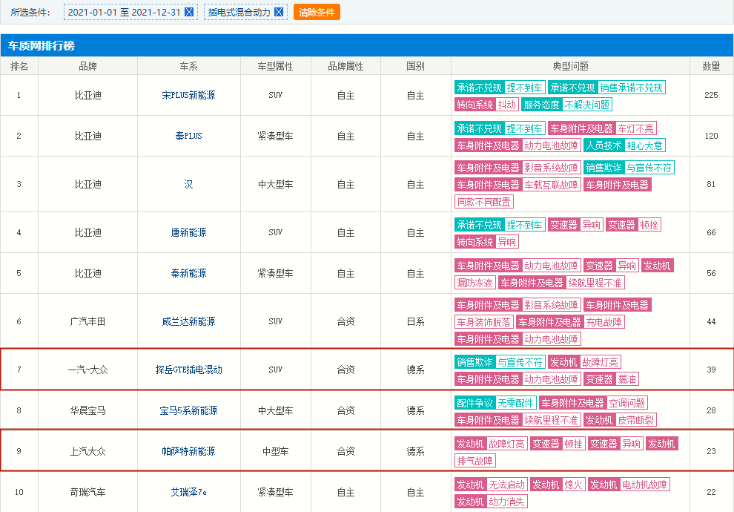Open the 威兰达新能源 car series link

point(188,321)
